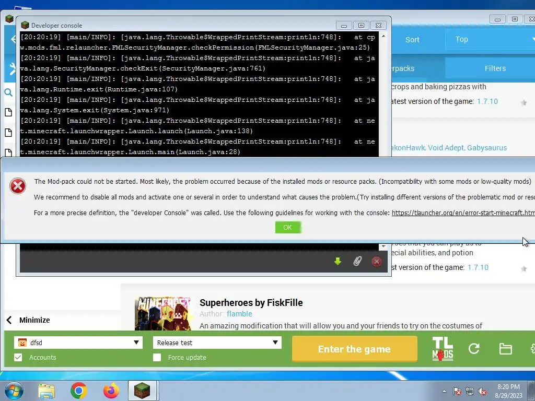Viewport: 535px width, 401px height.
Task: Click the Sort label in launcher
Action: pyautogui.click(x=412, y=40)
